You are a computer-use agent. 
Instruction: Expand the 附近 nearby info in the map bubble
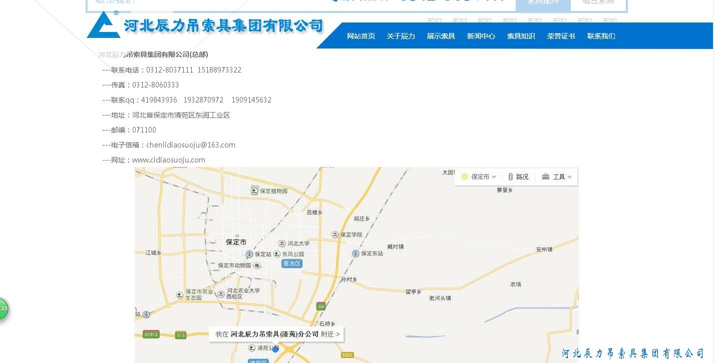coord(330,334)
